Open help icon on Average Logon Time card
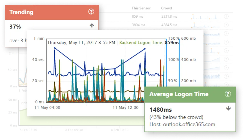 click(x=228, y=94)
